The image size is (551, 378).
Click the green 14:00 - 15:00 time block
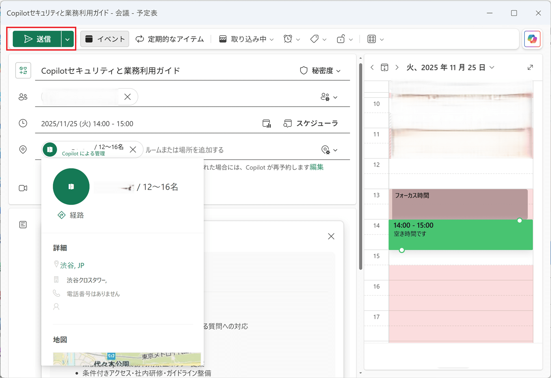coord(461,235)
